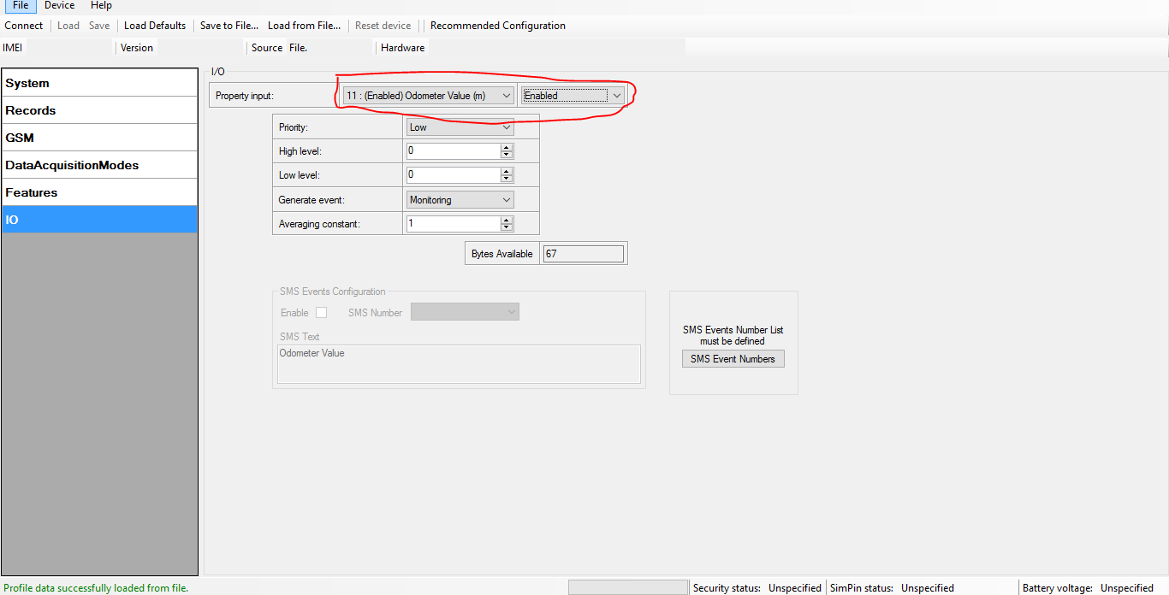Decrease the Averaging constant value
The image size is (1169, 595).
click(x=507, y=228)
